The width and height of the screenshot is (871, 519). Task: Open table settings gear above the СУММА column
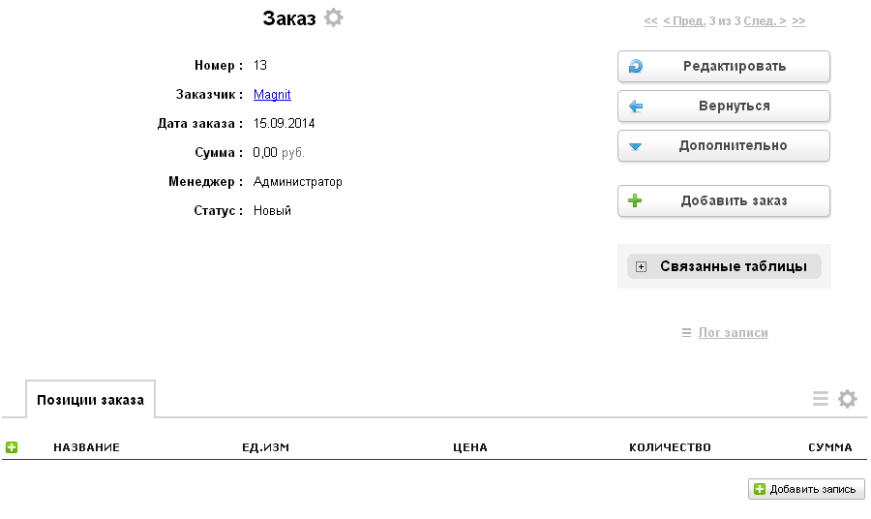click(848, 399)
